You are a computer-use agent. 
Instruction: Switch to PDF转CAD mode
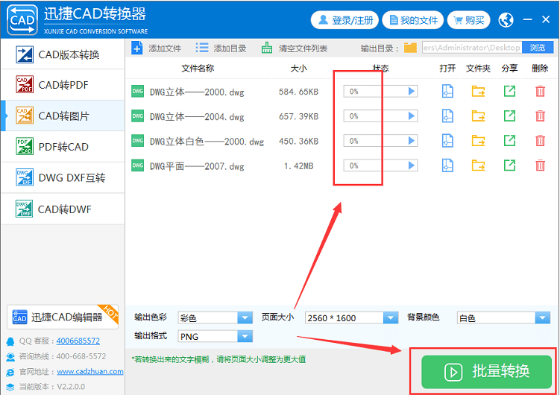pos(63,147)
